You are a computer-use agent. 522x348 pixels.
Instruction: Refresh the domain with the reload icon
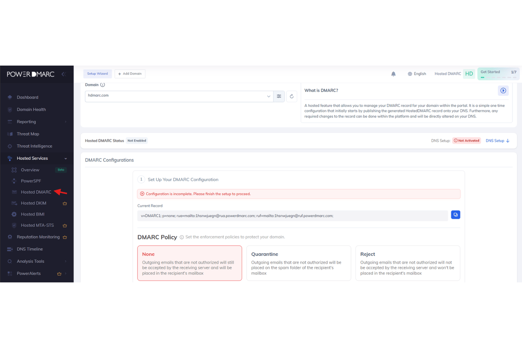[x=292, y=96]
